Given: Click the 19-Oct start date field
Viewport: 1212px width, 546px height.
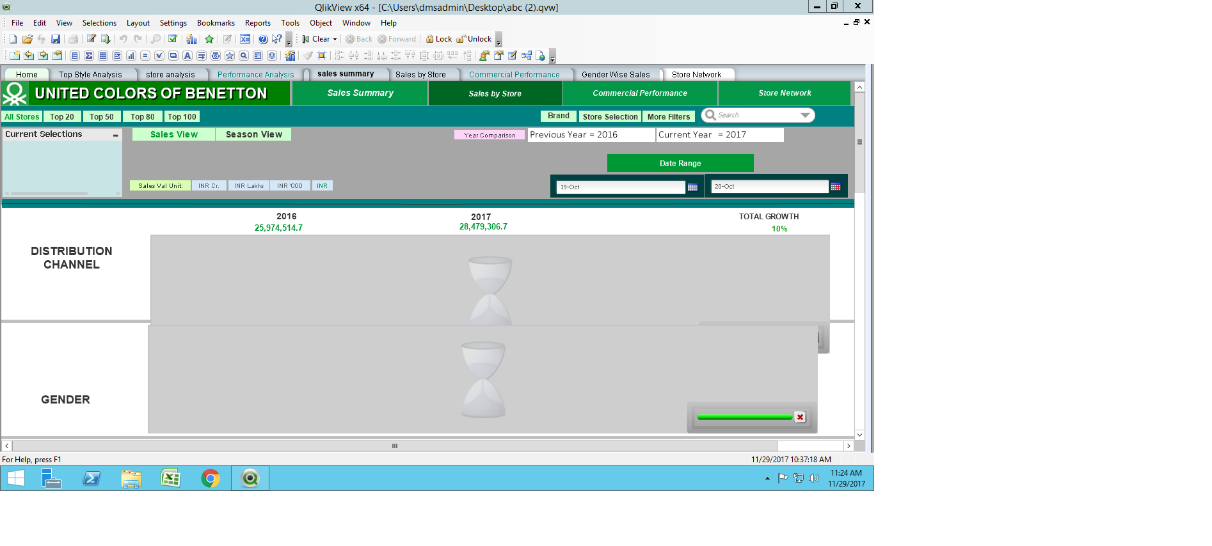Looking at the screenshot, I should 621,187.
